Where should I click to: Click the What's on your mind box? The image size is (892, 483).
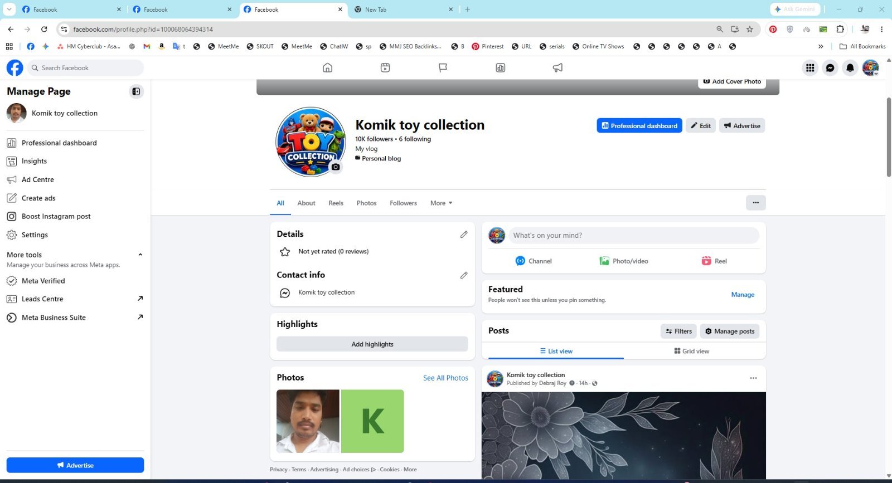coord(633,236)
